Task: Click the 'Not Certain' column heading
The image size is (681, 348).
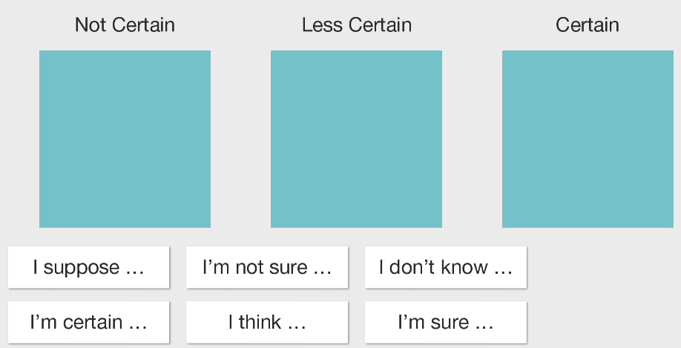Action: coord(125,24)
